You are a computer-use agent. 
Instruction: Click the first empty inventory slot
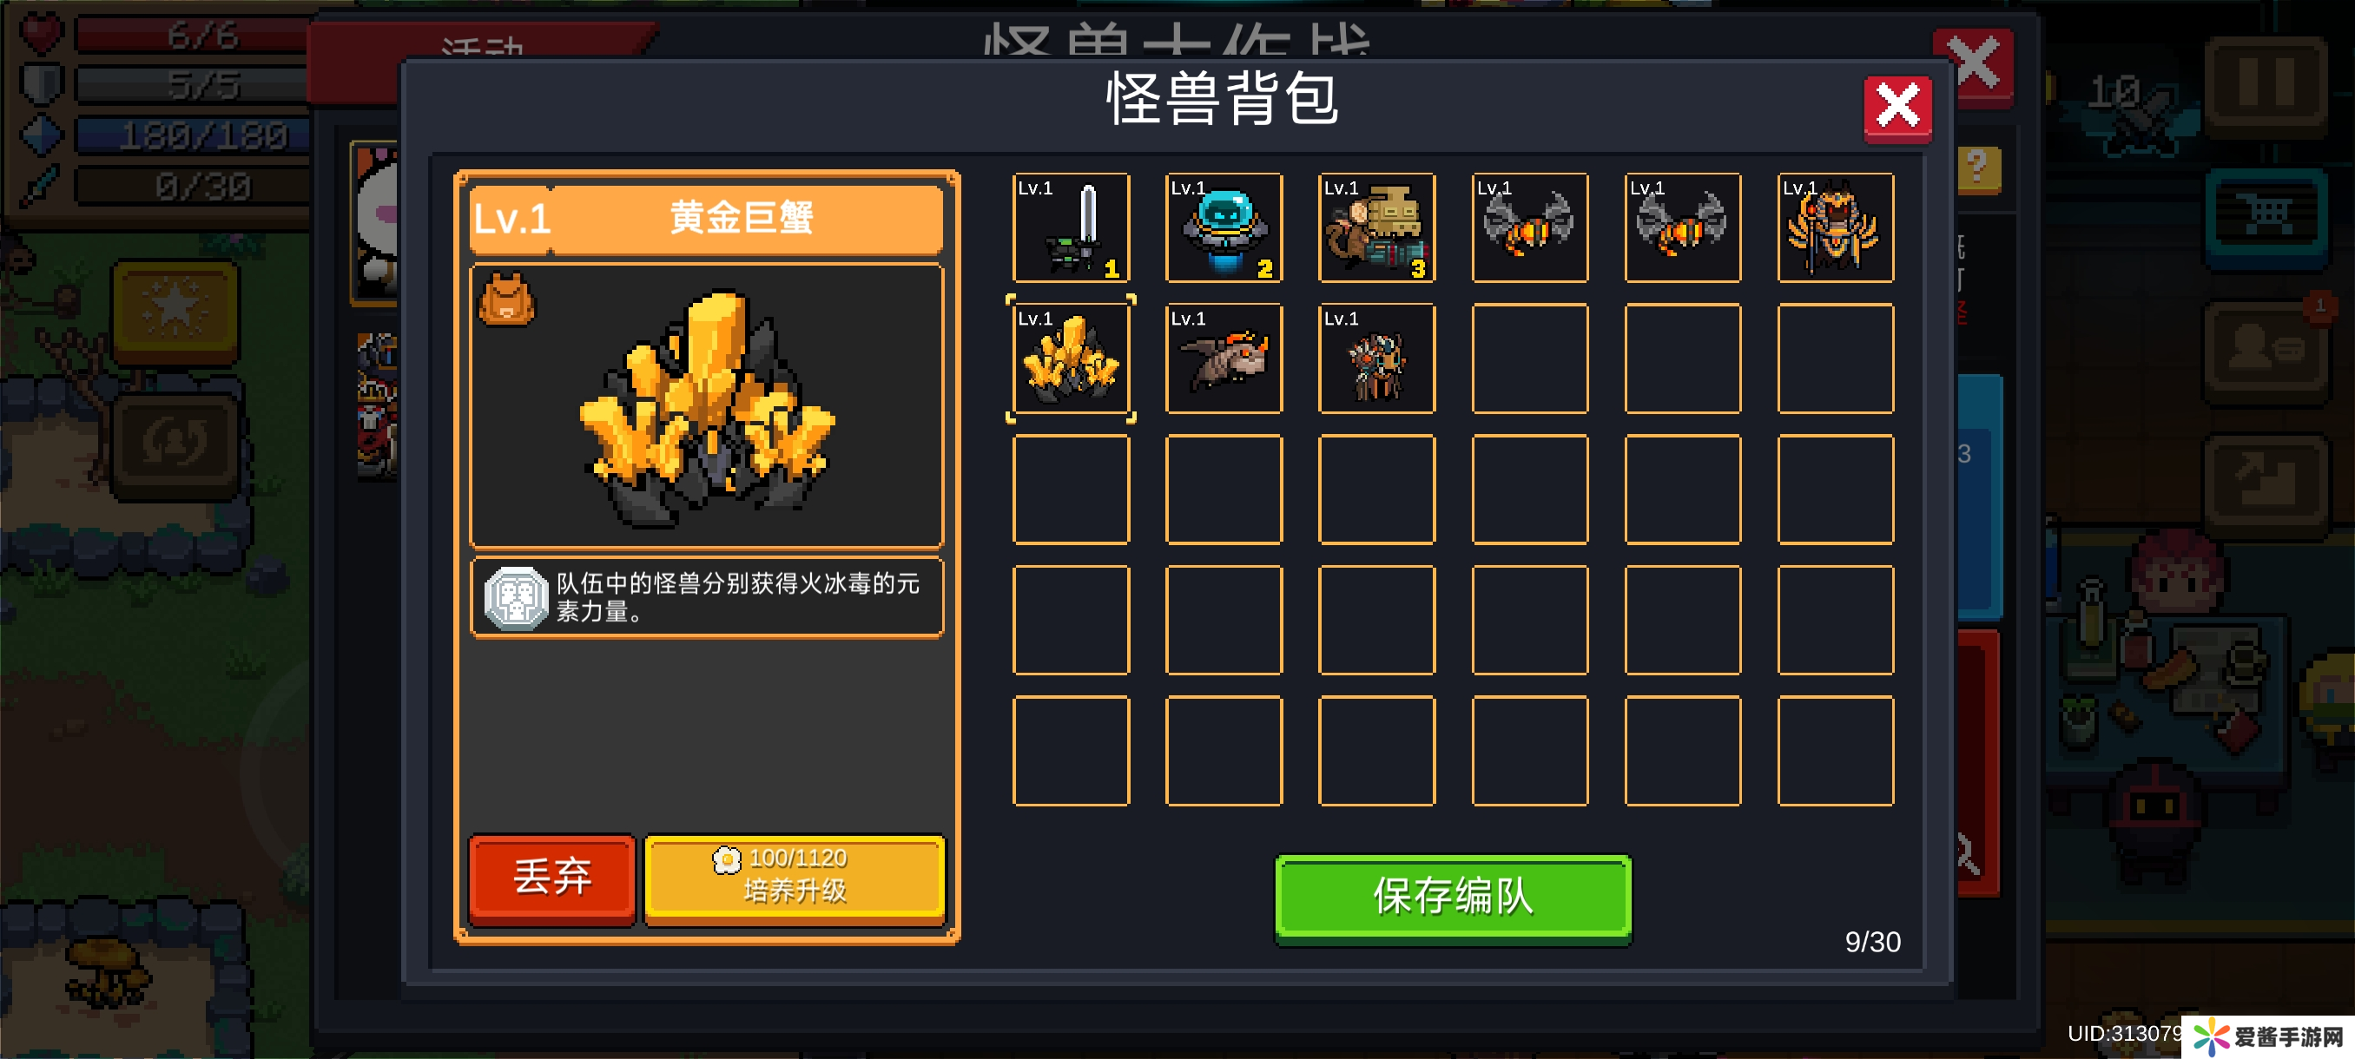pyautogui.click(x=1529, y=358)
